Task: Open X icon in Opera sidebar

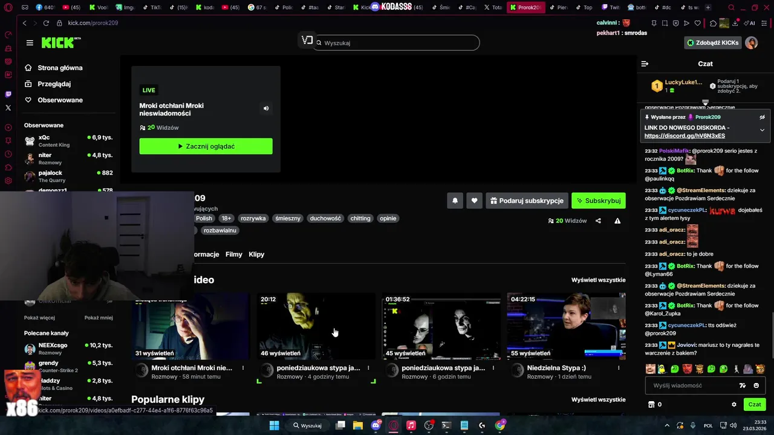Action: tap(8, 108)
